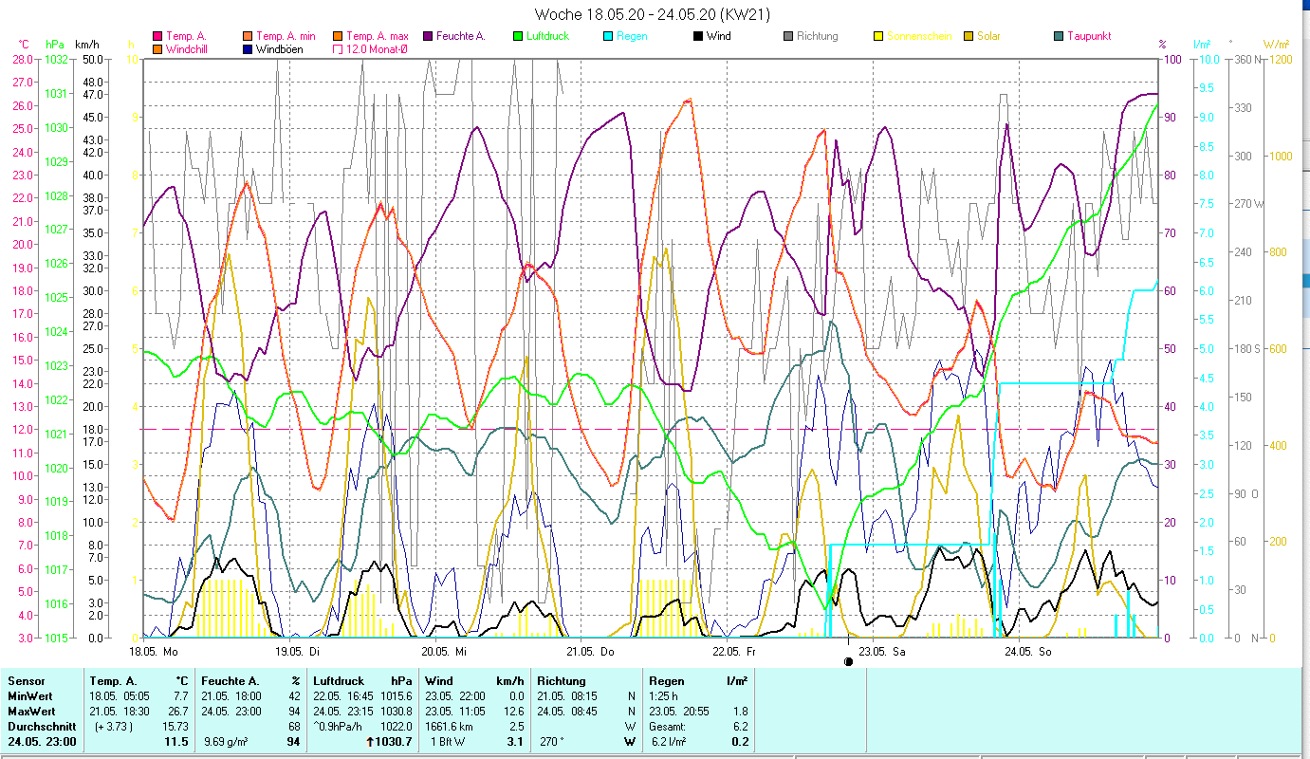Click the 'Gesamt:' rain total label
This screenshot has width=1310, height=759.
coord(668,727)
